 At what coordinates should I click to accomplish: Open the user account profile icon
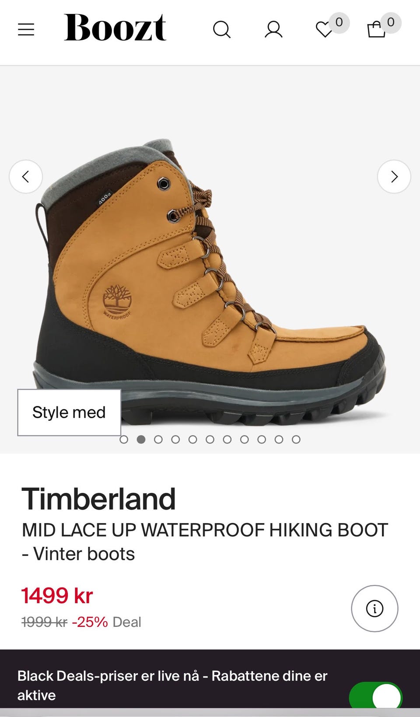273,30
